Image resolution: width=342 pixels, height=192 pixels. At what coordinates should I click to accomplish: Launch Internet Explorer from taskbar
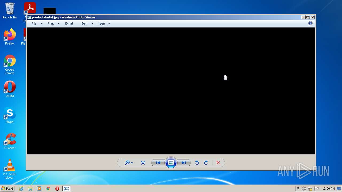21,189
